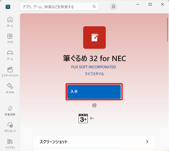The image size is (169, 151).
Task: Maximize the Microsoft Store window
Action: click(x=150, y=4)
